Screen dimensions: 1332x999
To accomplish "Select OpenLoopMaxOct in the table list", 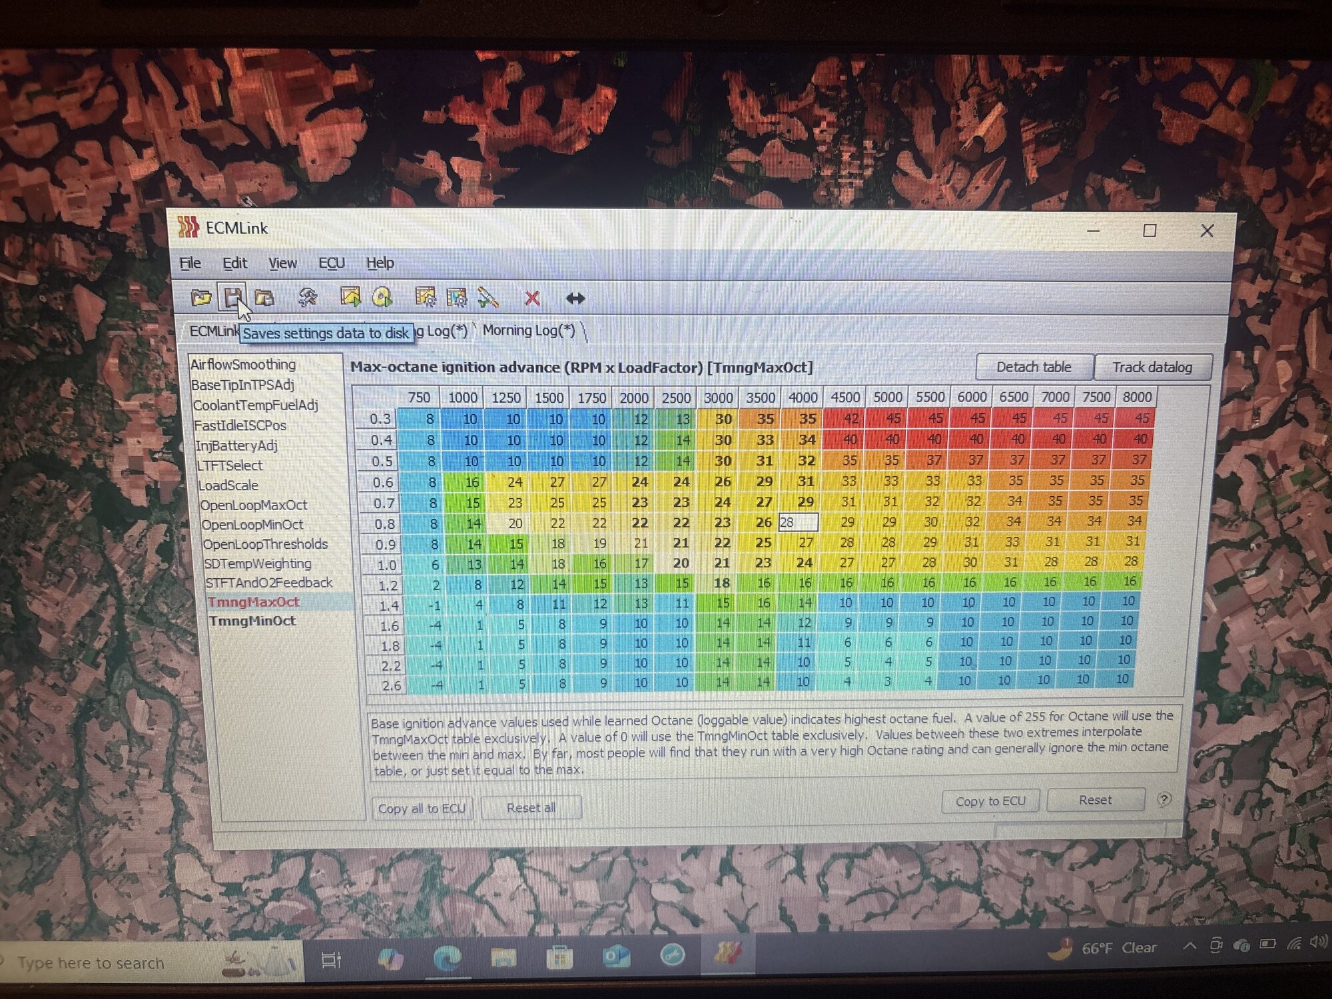I will (254, 505).
